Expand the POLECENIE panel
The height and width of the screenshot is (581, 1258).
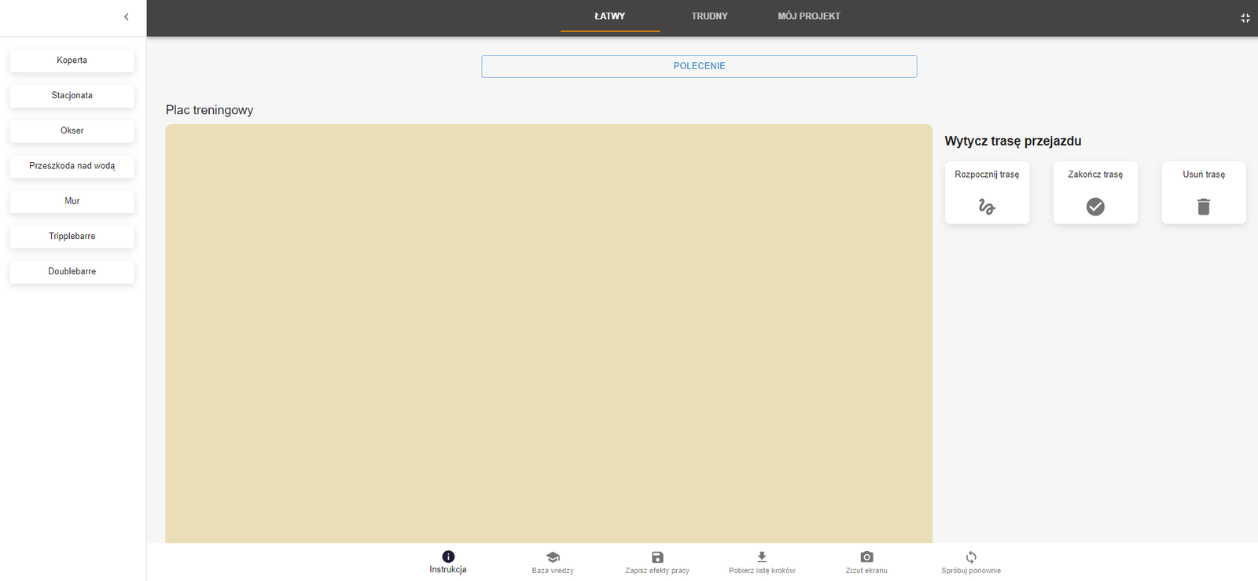point(699,66)
